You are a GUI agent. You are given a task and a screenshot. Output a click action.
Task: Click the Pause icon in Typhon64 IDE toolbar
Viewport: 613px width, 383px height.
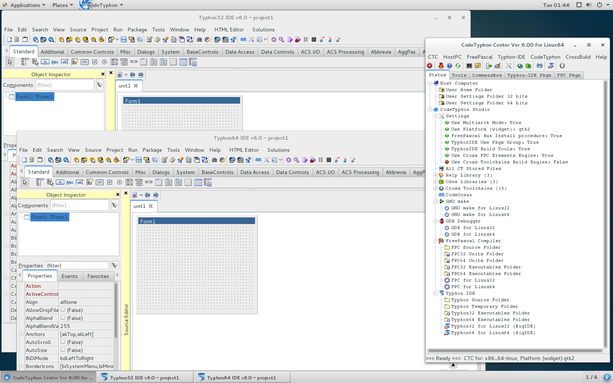321,160
